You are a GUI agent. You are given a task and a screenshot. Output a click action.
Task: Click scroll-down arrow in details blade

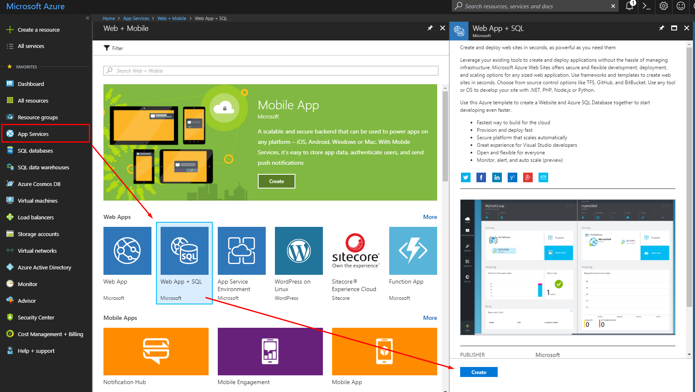pyautogui.click(x=689, y=354)
